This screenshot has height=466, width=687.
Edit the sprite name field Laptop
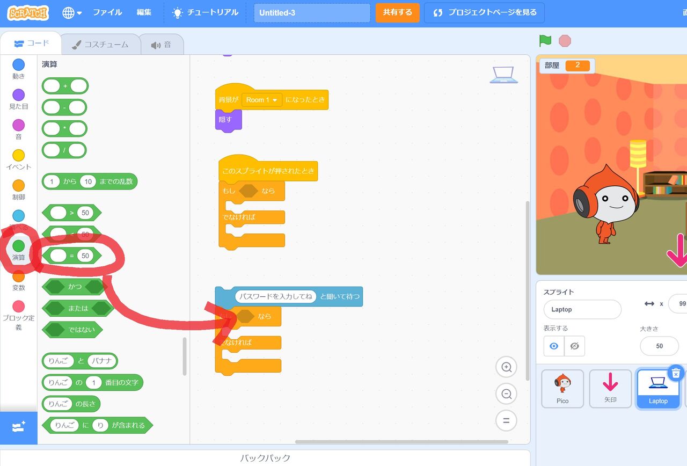pyautogui.click(x=582, y=309)
